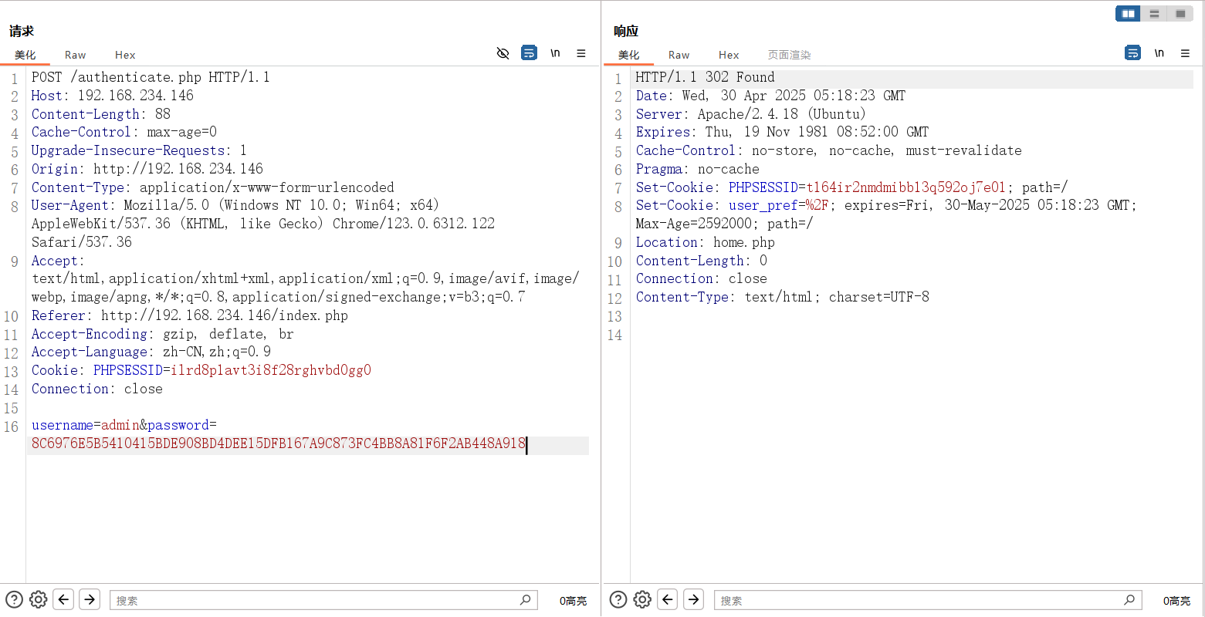The image size is (1205, 617).
Task: Go to previous match arrow in response search
Action: click(668, 599)
